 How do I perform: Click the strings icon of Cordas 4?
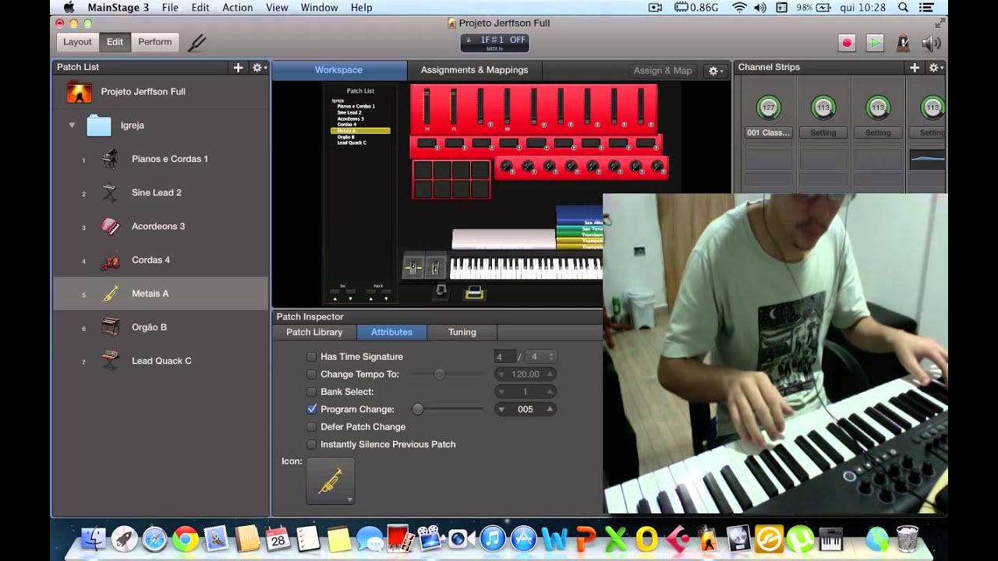pyautogui.click(x=110, y=261)
